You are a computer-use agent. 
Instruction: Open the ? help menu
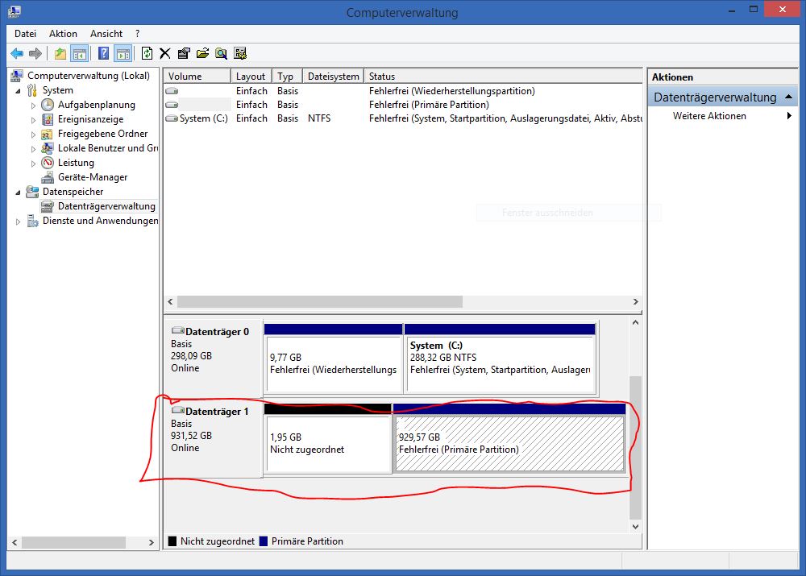[x=137, y=33]
